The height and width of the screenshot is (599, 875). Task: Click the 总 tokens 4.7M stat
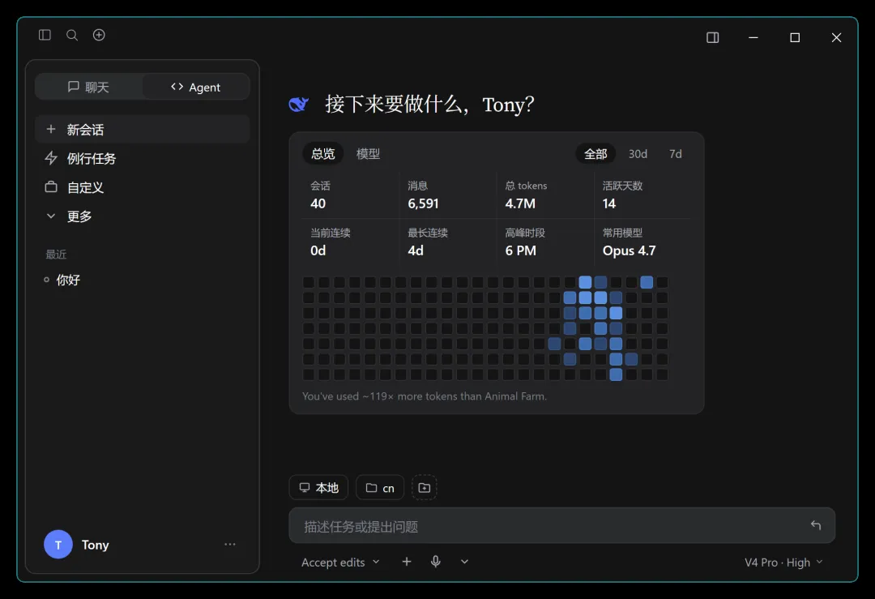click(x=545, y=195)
